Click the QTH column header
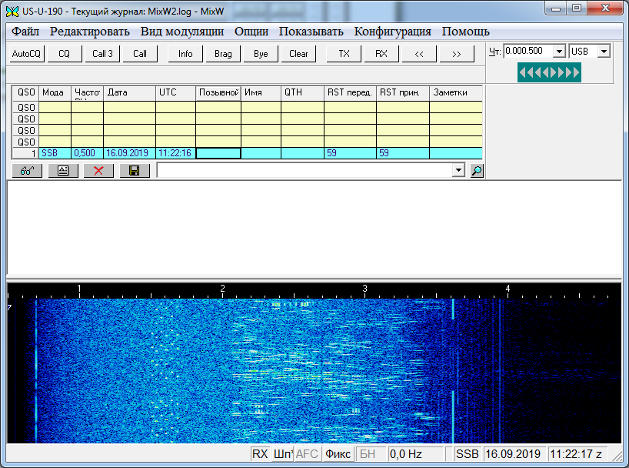Image resolution: width=629 pixels, height=468 pixels. tap(302, 93)
